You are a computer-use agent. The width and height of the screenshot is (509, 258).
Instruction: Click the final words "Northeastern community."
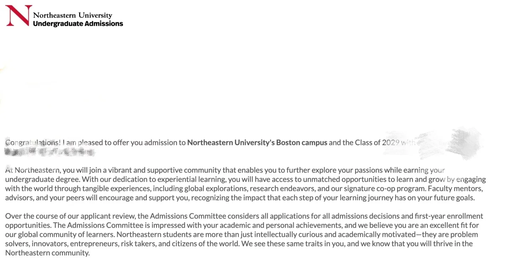47,253
